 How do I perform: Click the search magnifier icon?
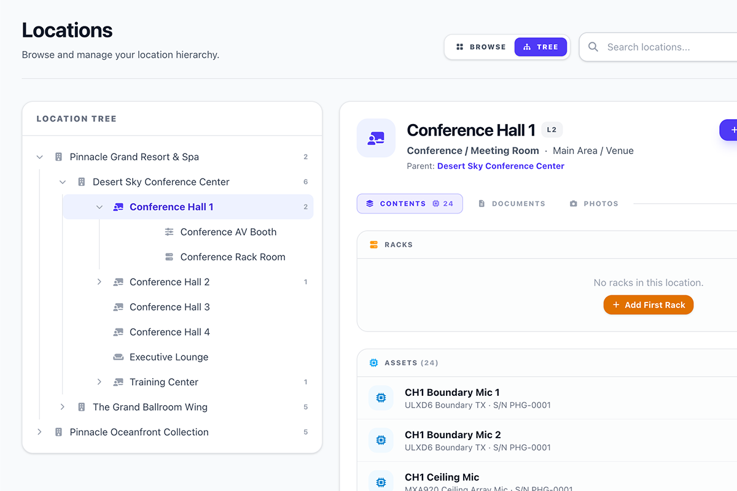(593, 47)
